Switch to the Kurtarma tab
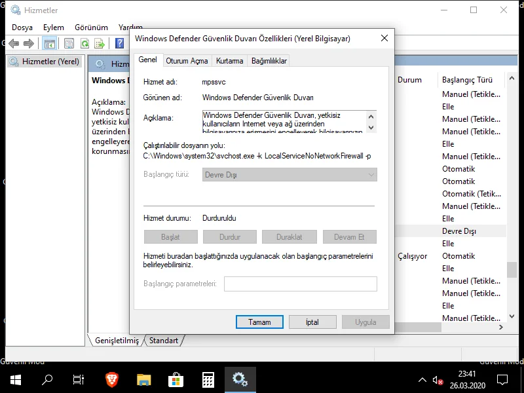Viewport: 524px width, 393px height. tap(230, 61)
